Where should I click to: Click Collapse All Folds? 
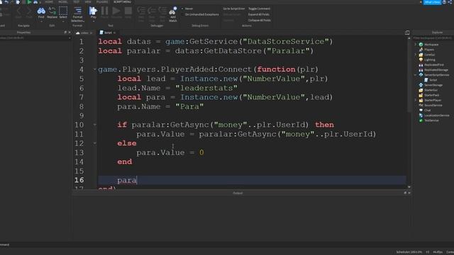coord(260,21)
